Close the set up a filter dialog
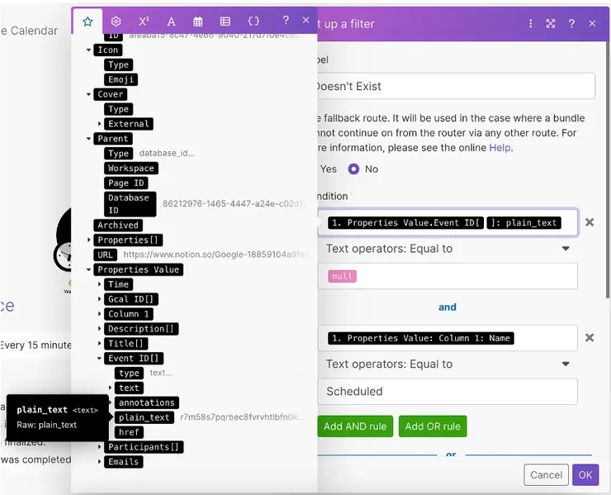611x495 pixels. point(592,24)
